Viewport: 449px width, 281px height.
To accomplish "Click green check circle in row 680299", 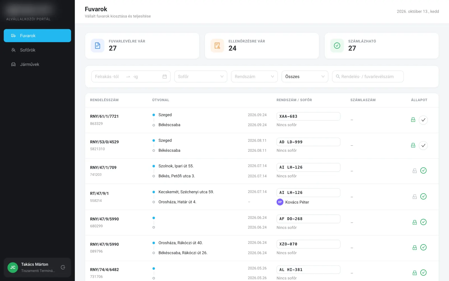I will pos(423,222).
